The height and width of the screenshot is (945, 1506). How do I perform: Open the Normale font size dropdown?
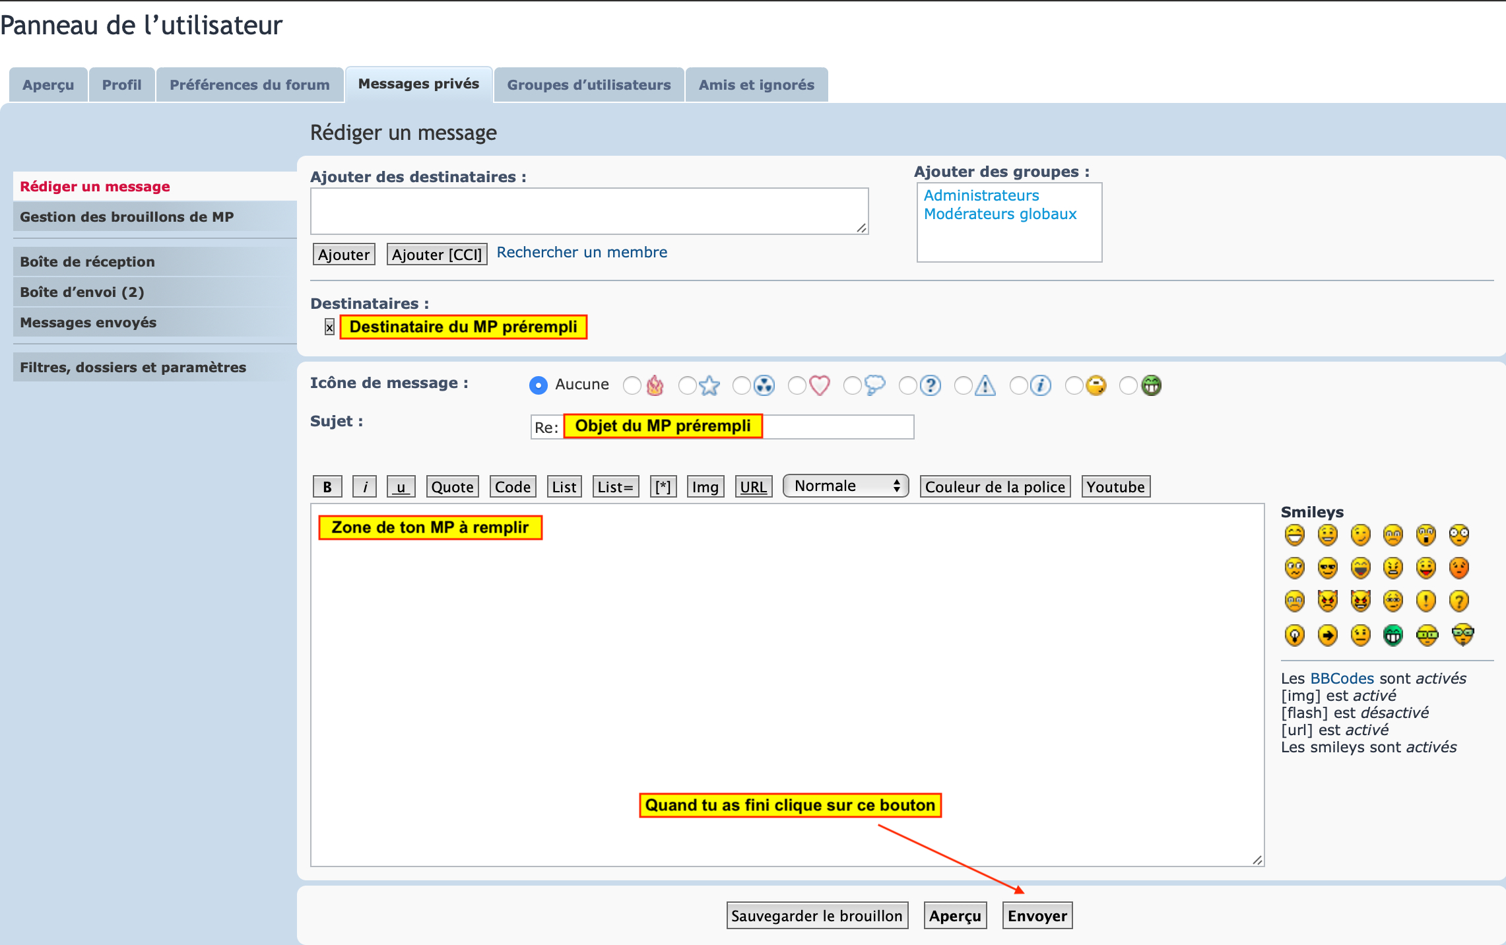[845, 486]
